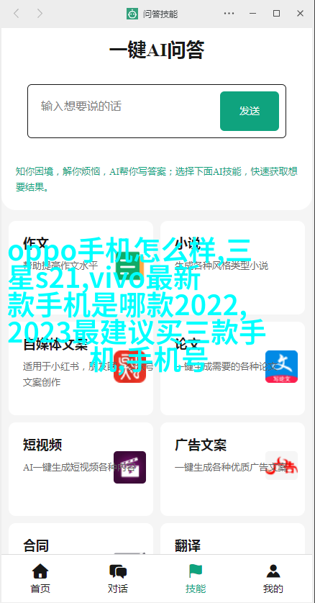Go to the 我的 profile tab
This screenshot has width=315, height=603.
pyautogui.click(x=273, y=579)
